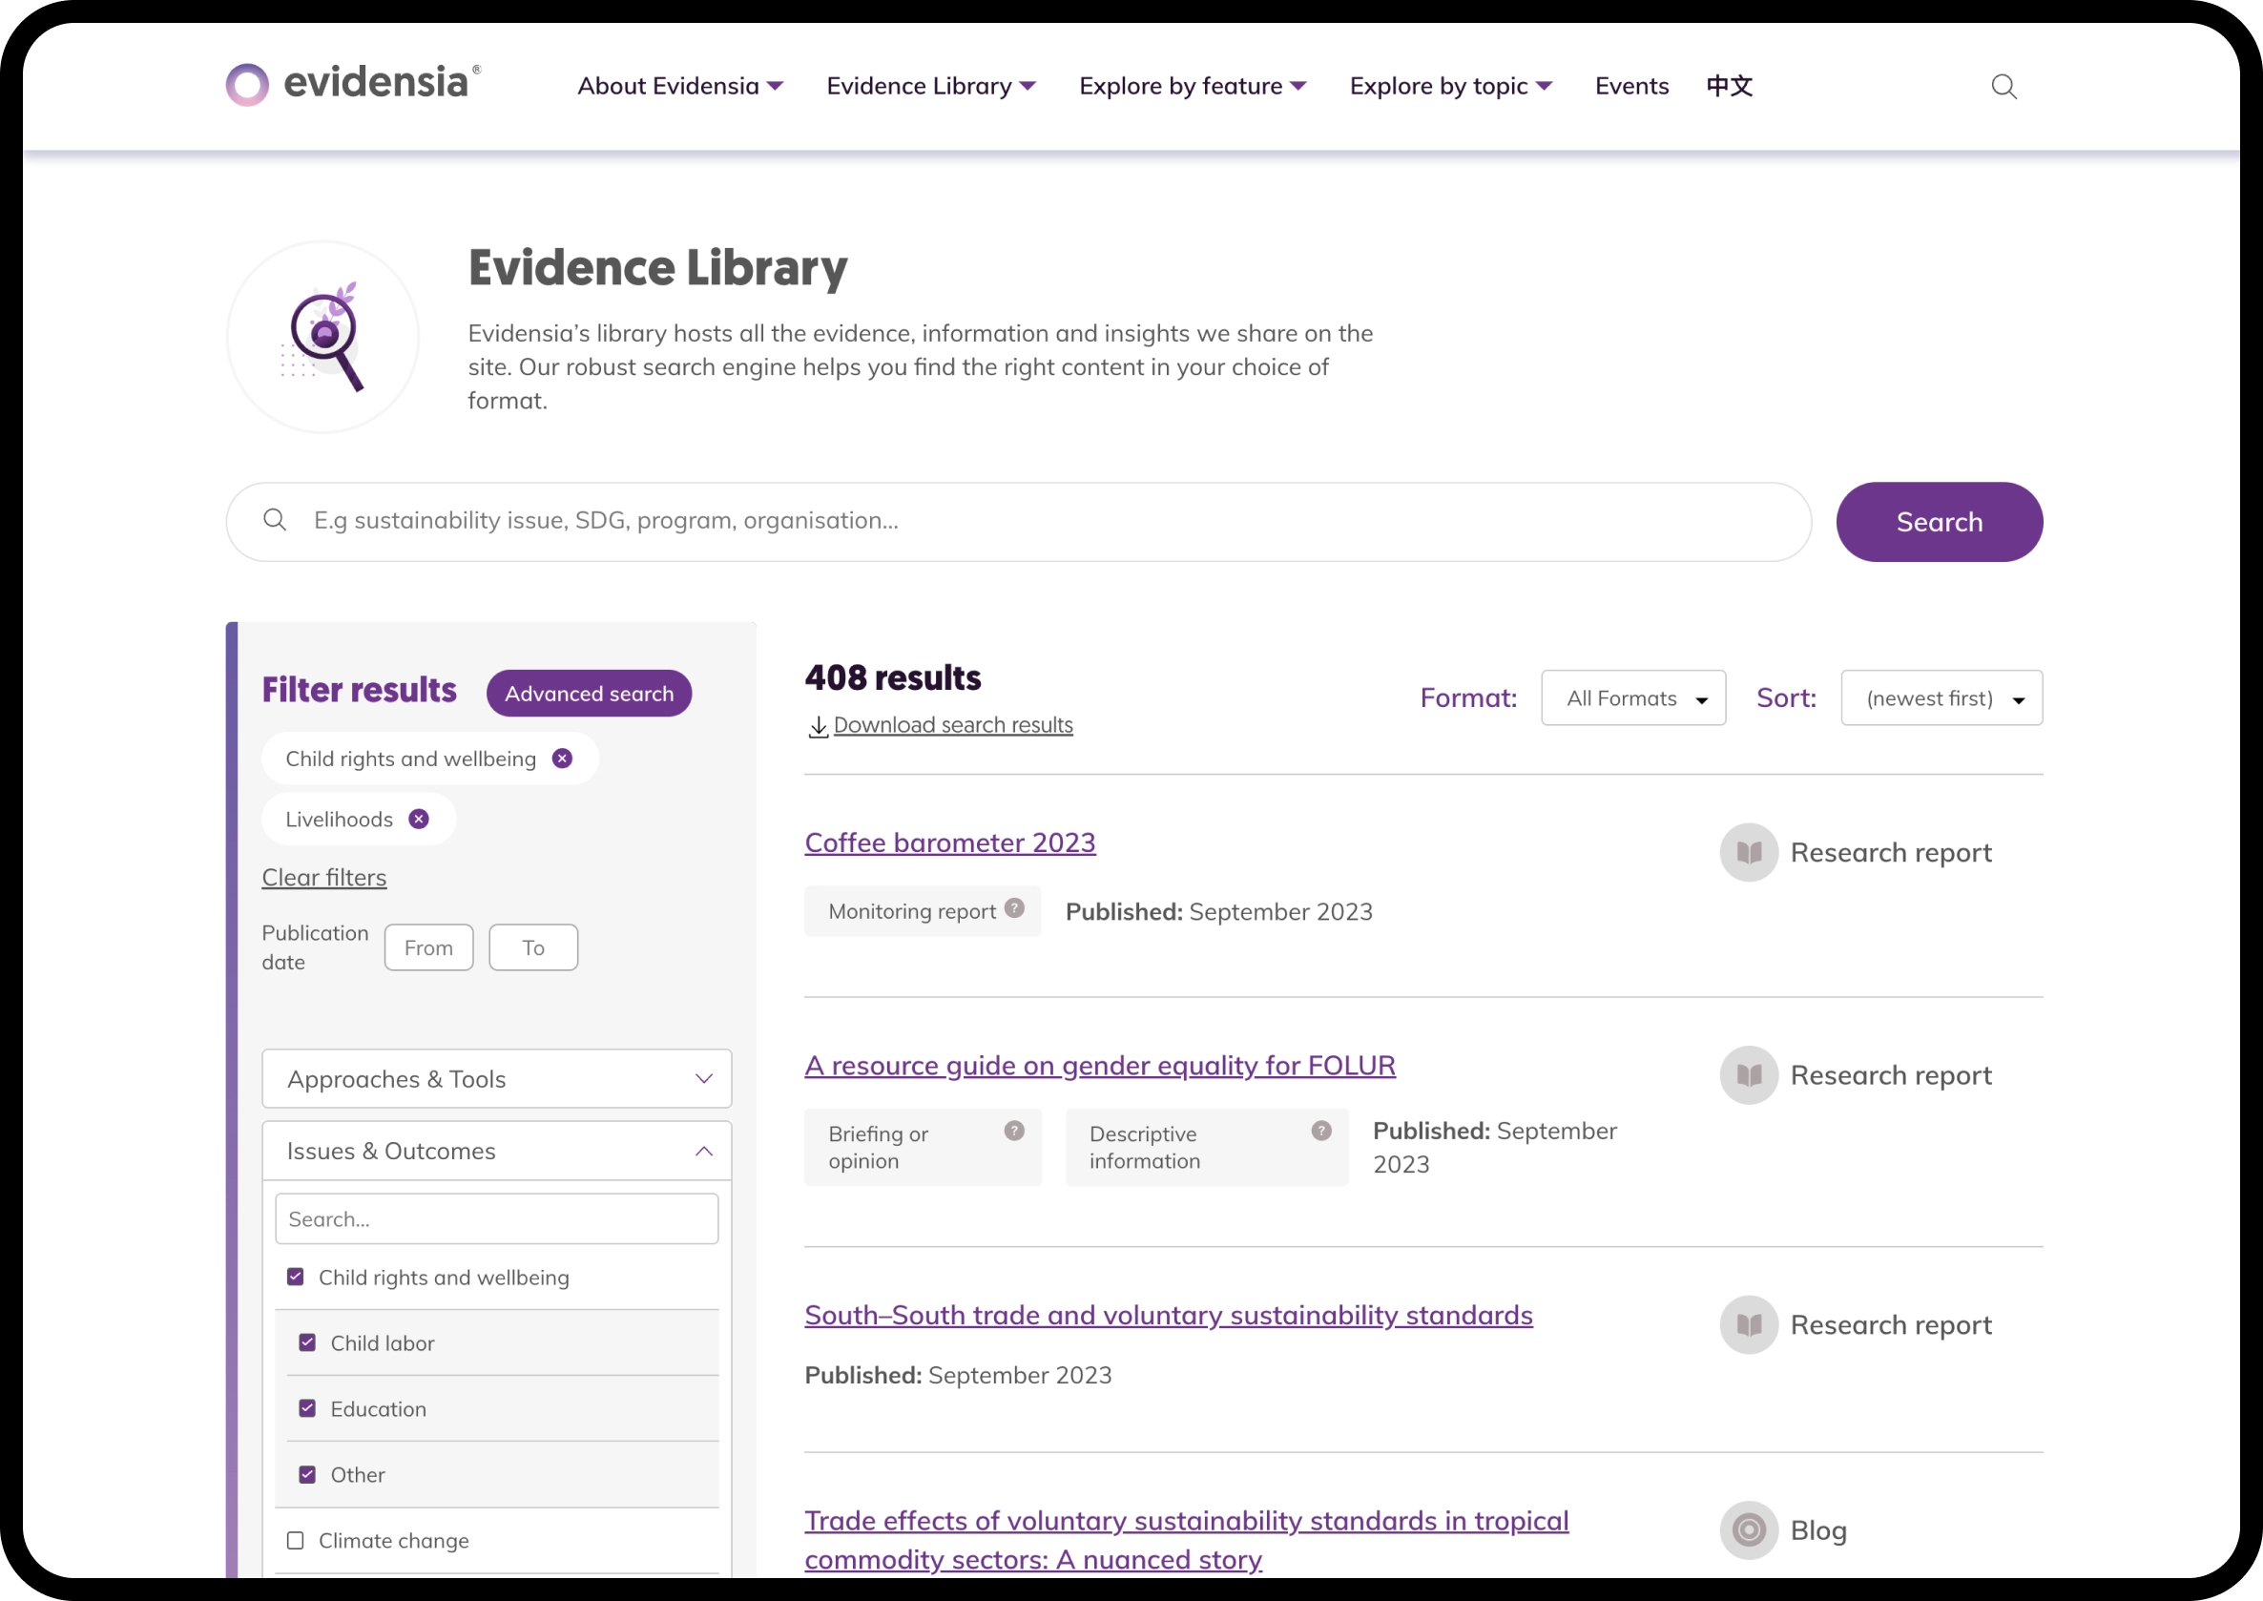This screenshot has width=2263, height=1601.
Task: Remove the Child rights and wellbeing filter chip
Action: [x=562, y=759]
